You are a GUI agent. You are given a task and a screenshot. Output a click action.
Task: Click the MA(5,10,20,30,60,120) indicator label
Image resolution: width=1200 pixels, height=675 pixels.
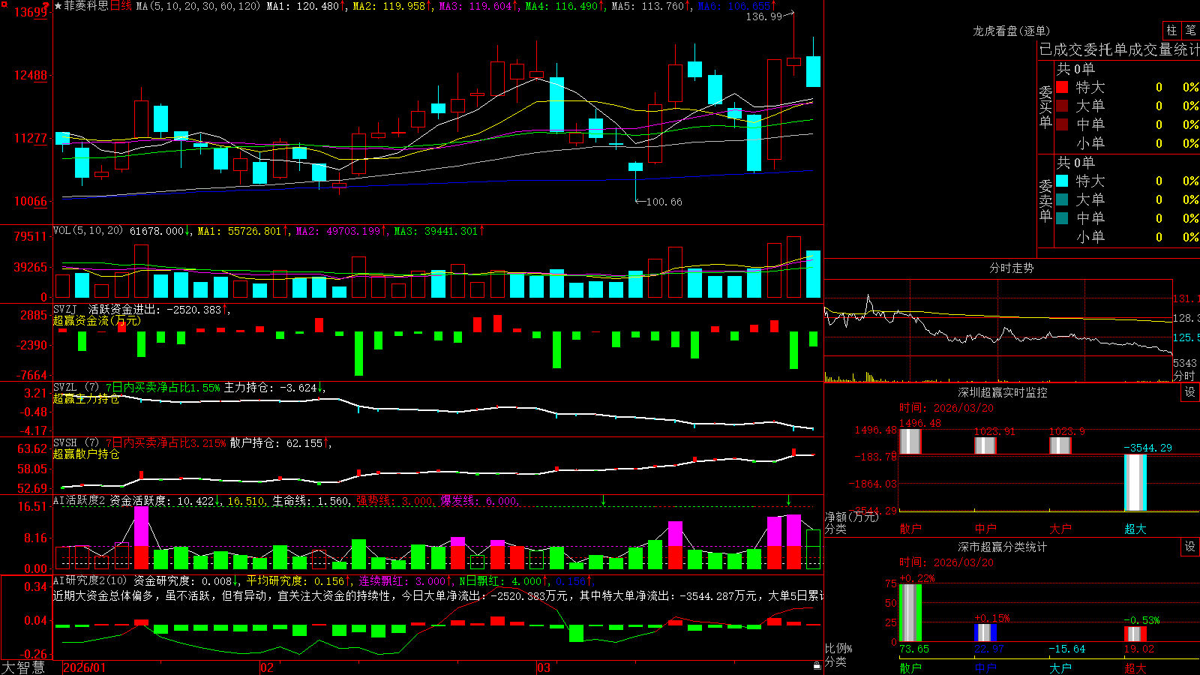(x=198, y=6)
